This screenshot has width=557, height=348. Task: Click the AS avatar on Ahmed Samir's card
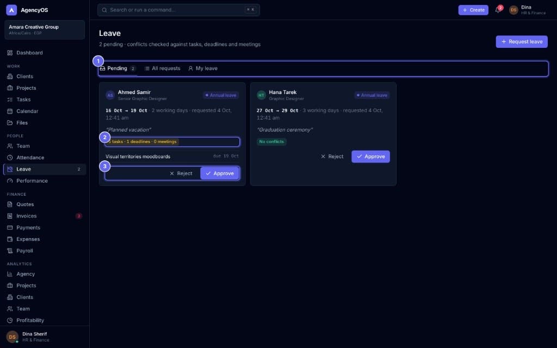(110, 95)
